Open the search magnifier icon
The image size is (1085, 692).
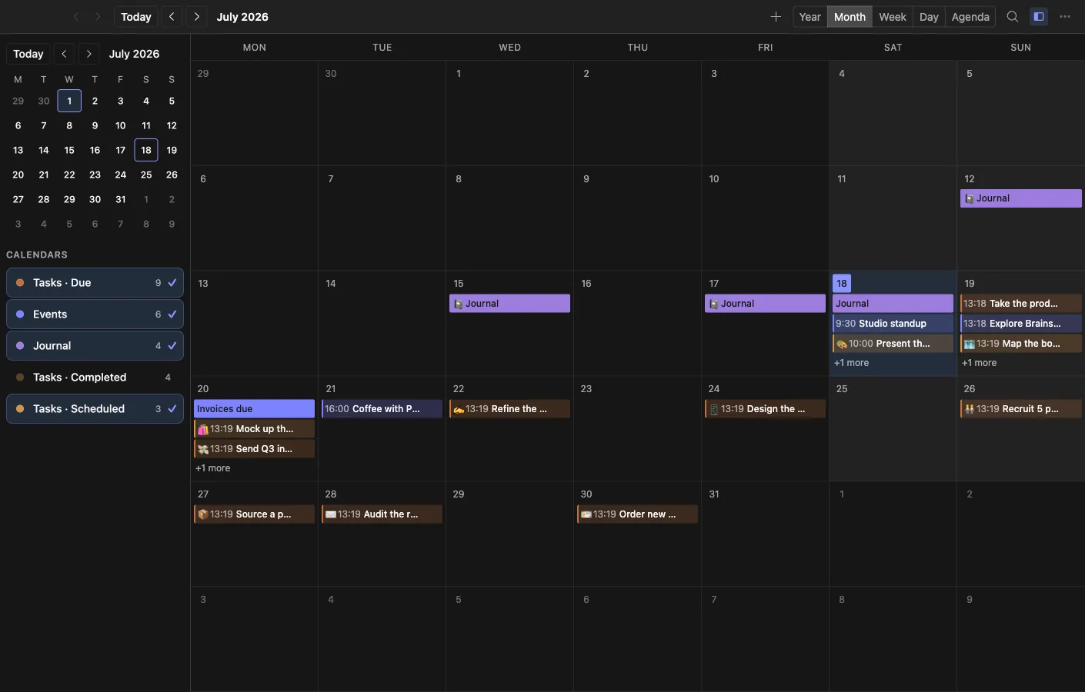click(x=1013, y=17)
